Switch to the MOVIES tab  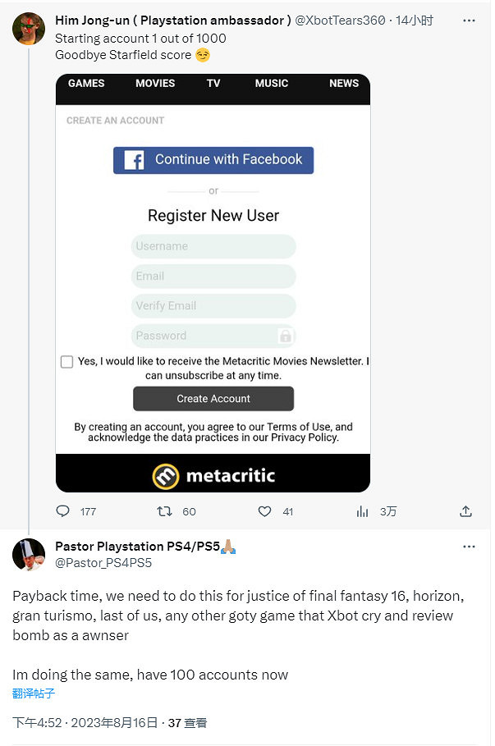(x=155, y=84)
